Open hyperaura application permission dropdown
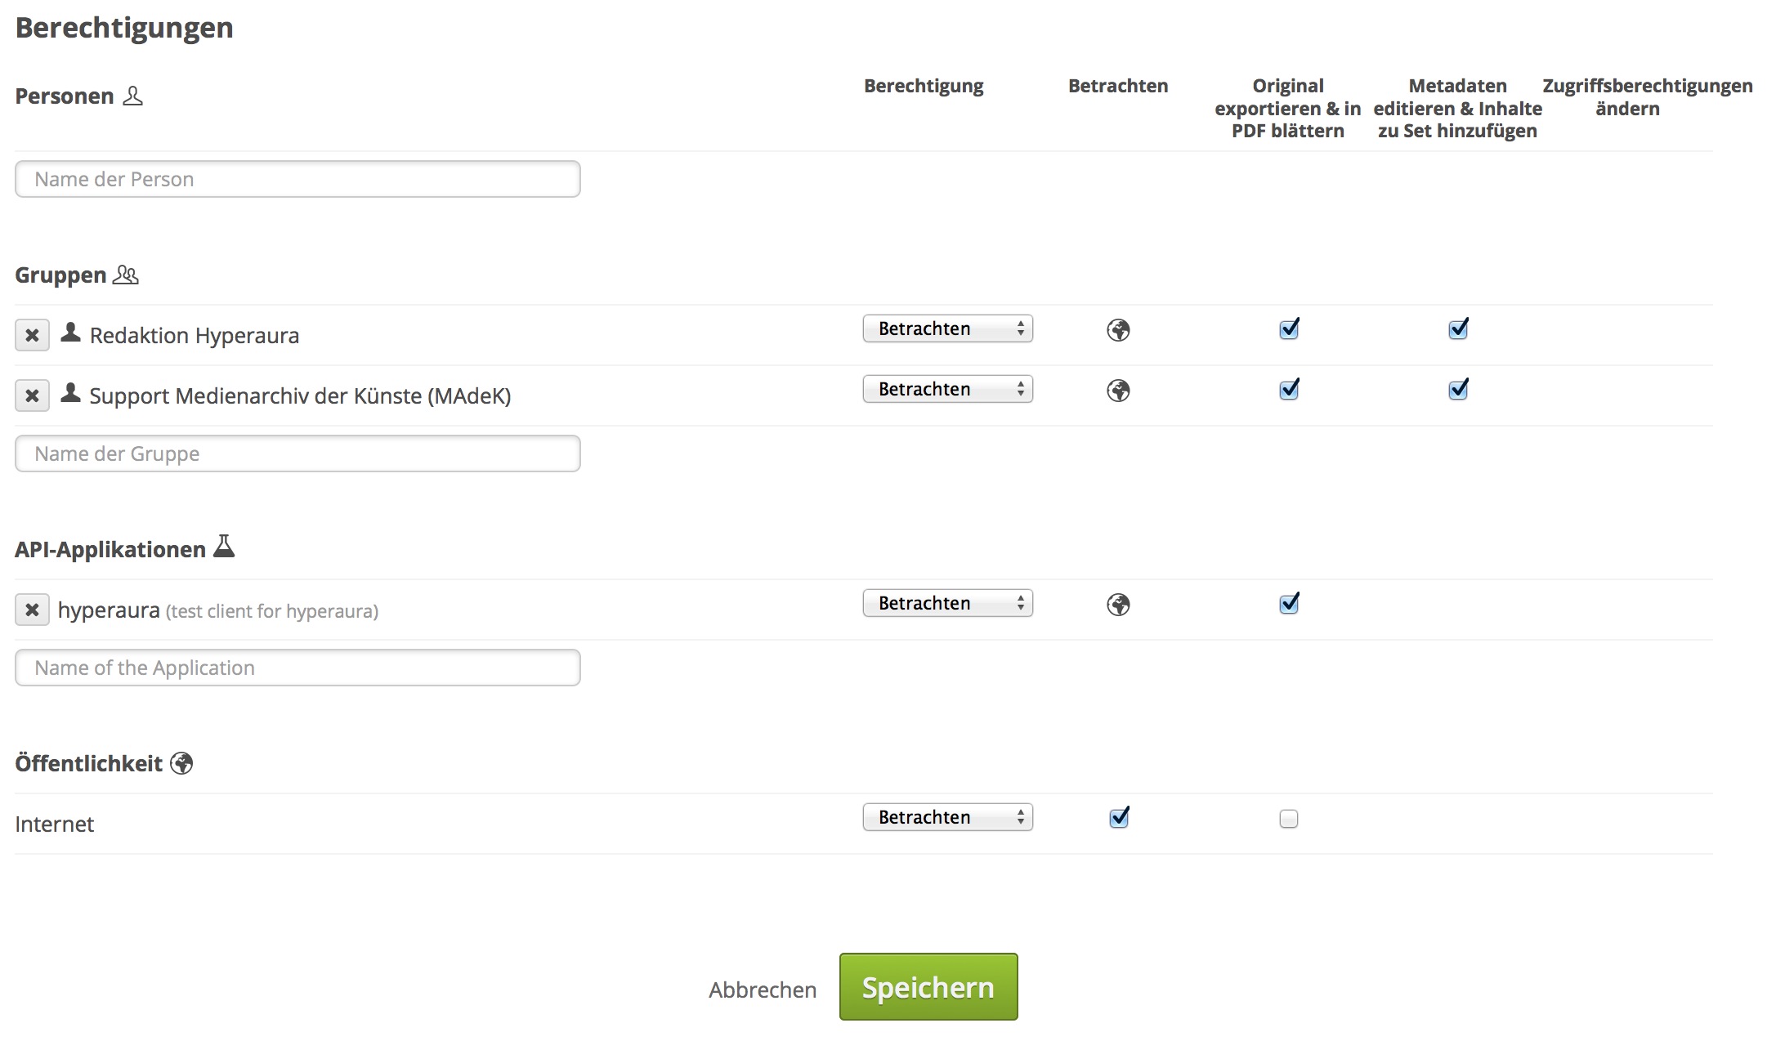The image size is (1767, 1041). pos(947,603)
